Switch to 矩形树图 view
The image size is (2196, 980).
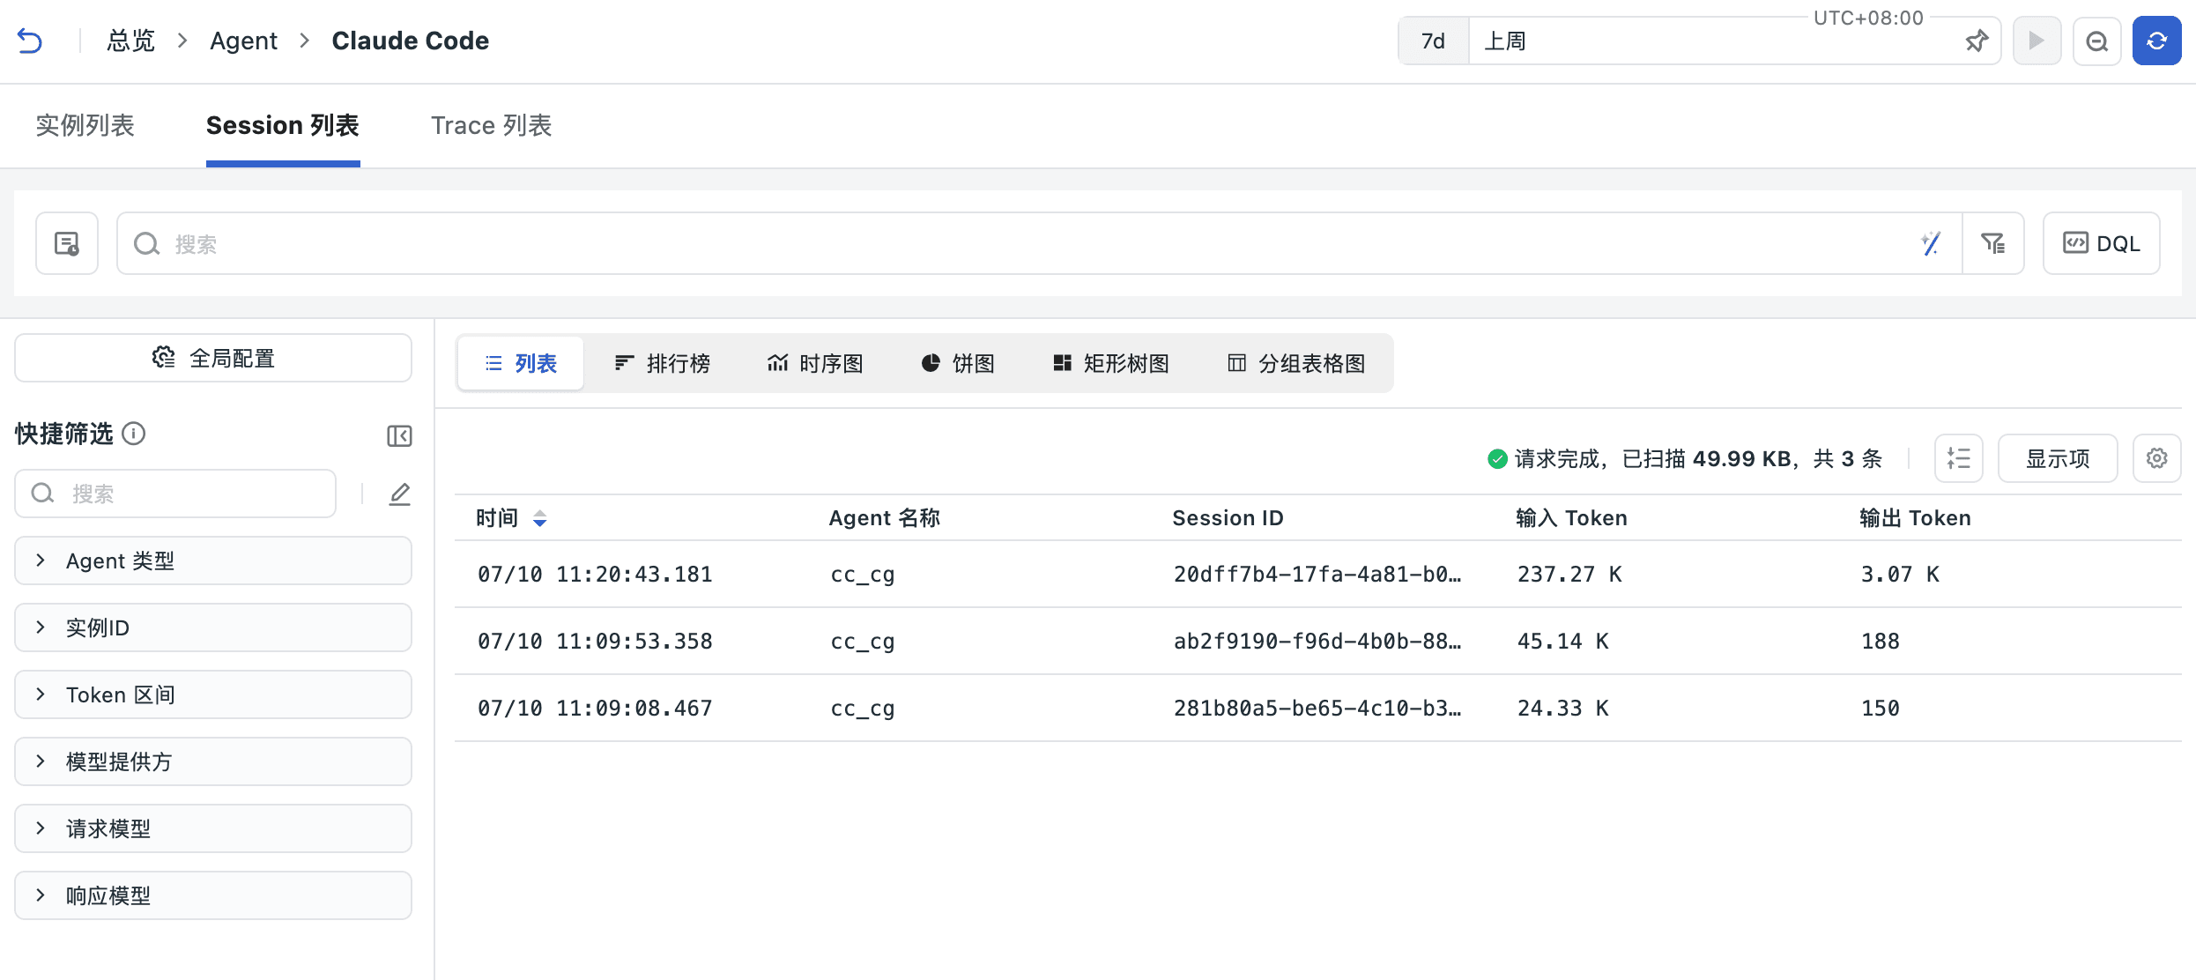pyautogui.click(x=1111, y=363)
